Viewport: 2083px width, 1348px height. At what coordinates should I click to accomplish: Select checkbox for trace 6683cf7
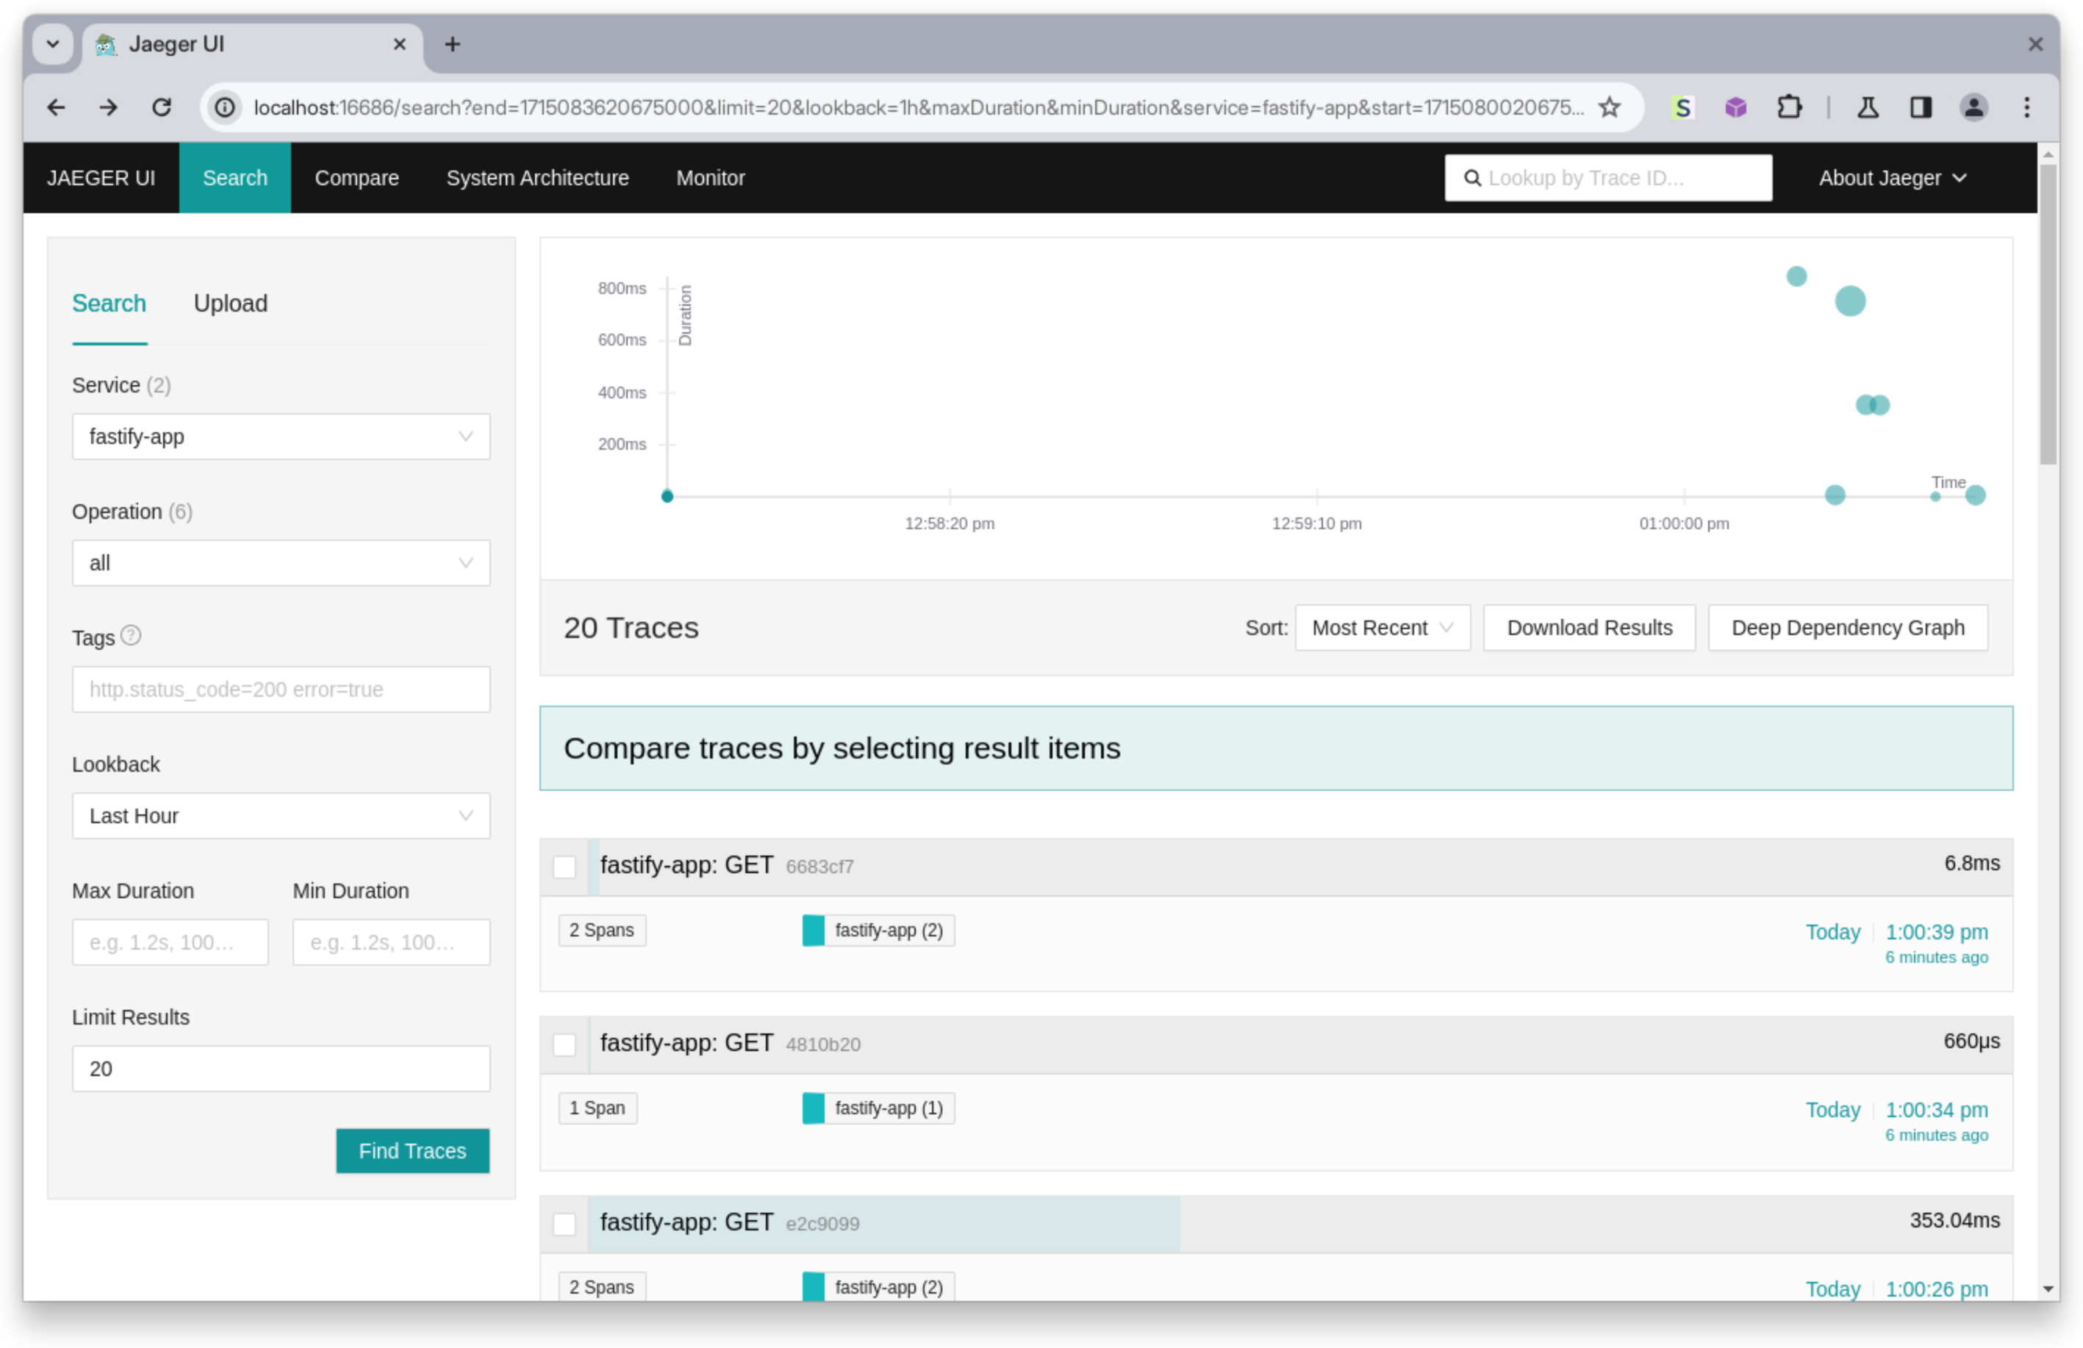click(564, 867)
